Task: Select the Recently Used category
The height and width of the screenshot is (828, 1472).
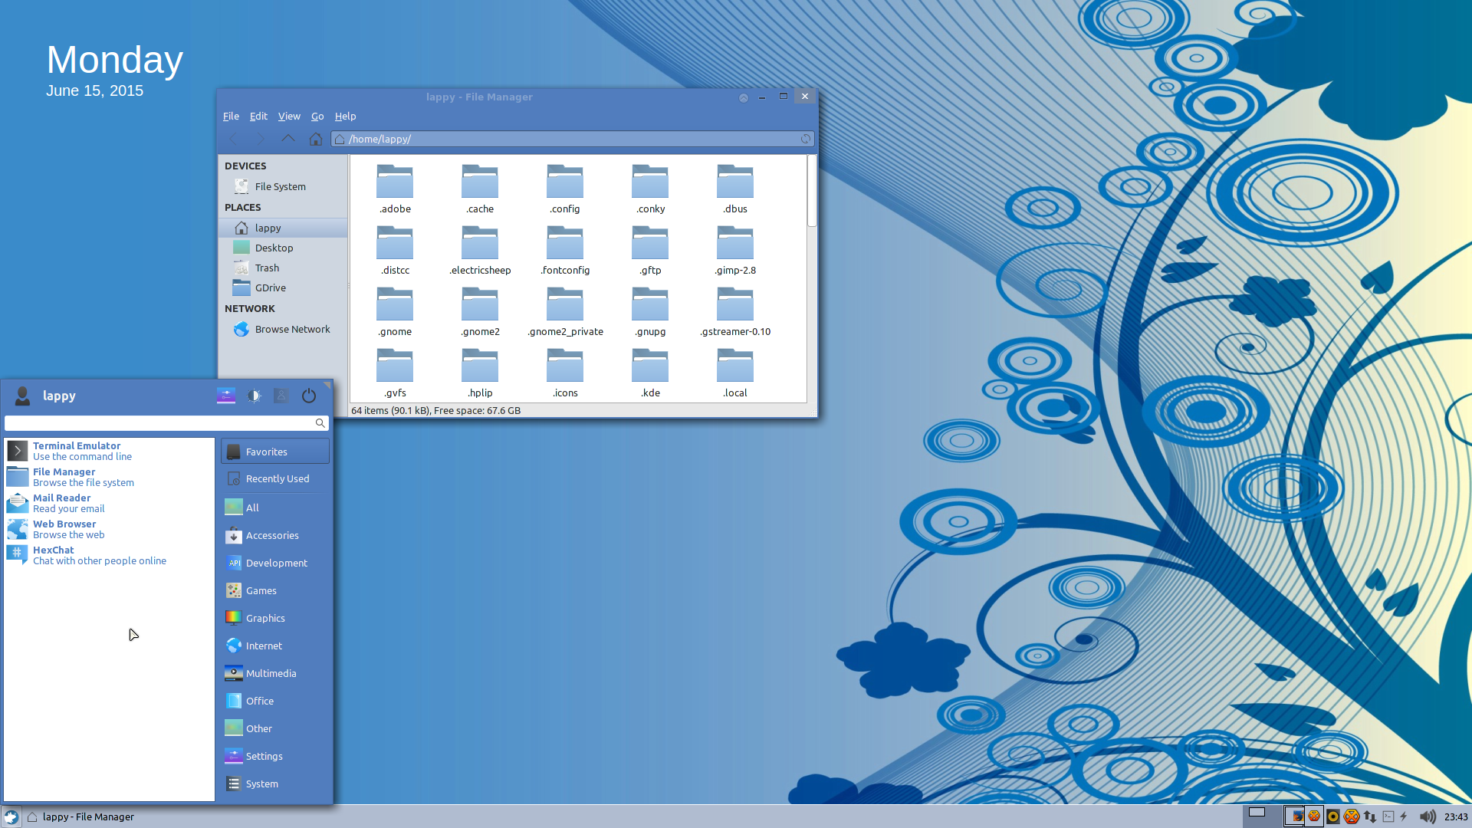Action: click(x=275, y=478)
